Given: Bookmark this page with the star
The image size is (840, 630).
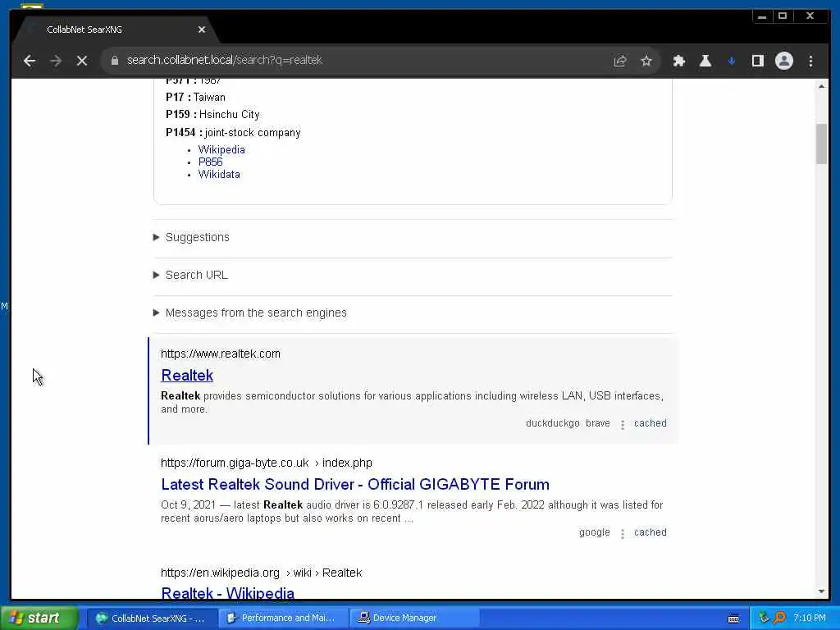Looking at the screenshot, I should coord(646,61).
